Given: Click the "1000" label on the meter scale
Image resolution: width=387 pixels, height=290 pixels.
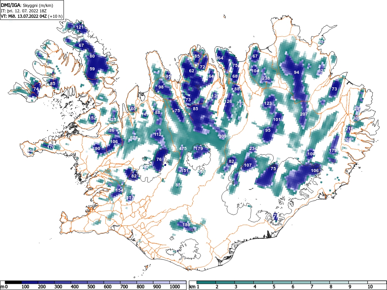Looking at the screenshot, I should click(175, 287).
